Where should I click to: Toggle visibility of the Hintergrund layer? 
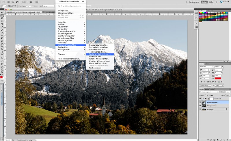(x=200, y=110)
